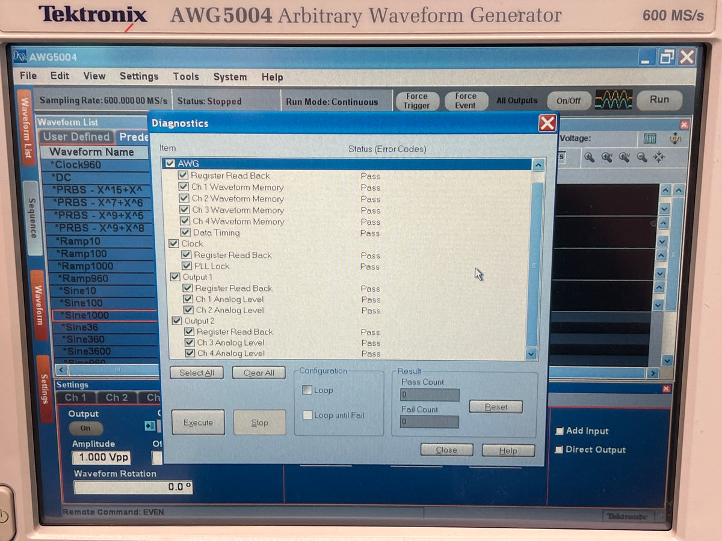Uncheck the AWG group checkbox
722x541 pixels.
[170, 164]
